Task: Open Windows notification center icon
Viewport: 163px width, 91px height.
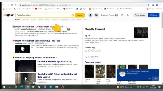Action: (x=159, y=87)
